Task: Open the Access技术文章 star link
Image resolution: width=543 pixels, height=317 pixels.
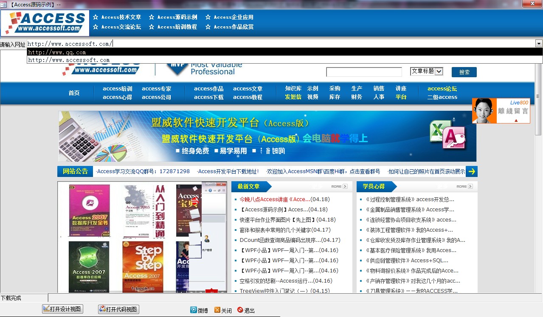Action: (117, 17)
